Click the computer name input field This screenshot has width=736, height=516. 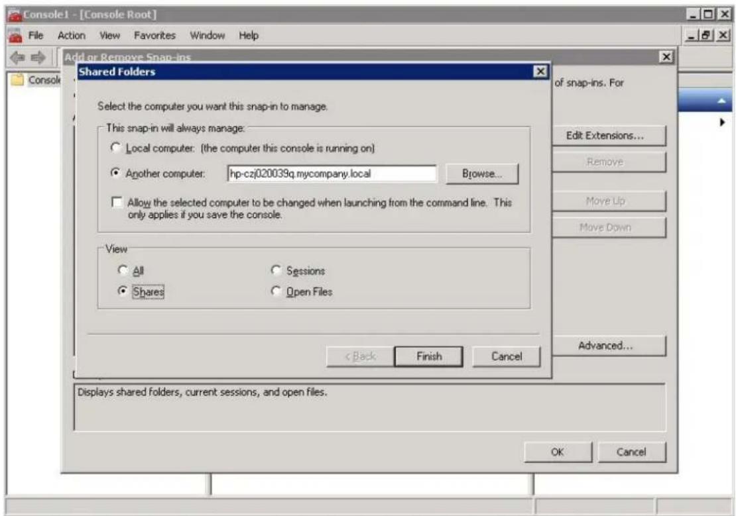pyautogui.click(x=332, y=174)
